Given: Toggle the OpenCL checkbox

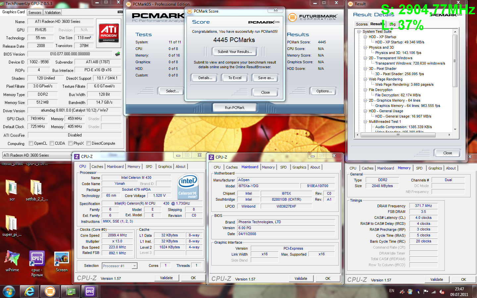Looking at the screenshot, I should (x=31, y=143).
